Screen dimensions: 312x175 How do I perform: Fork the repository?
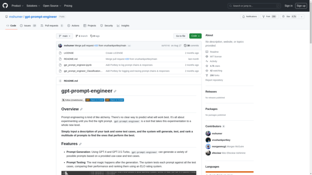(x=269, y=17)
